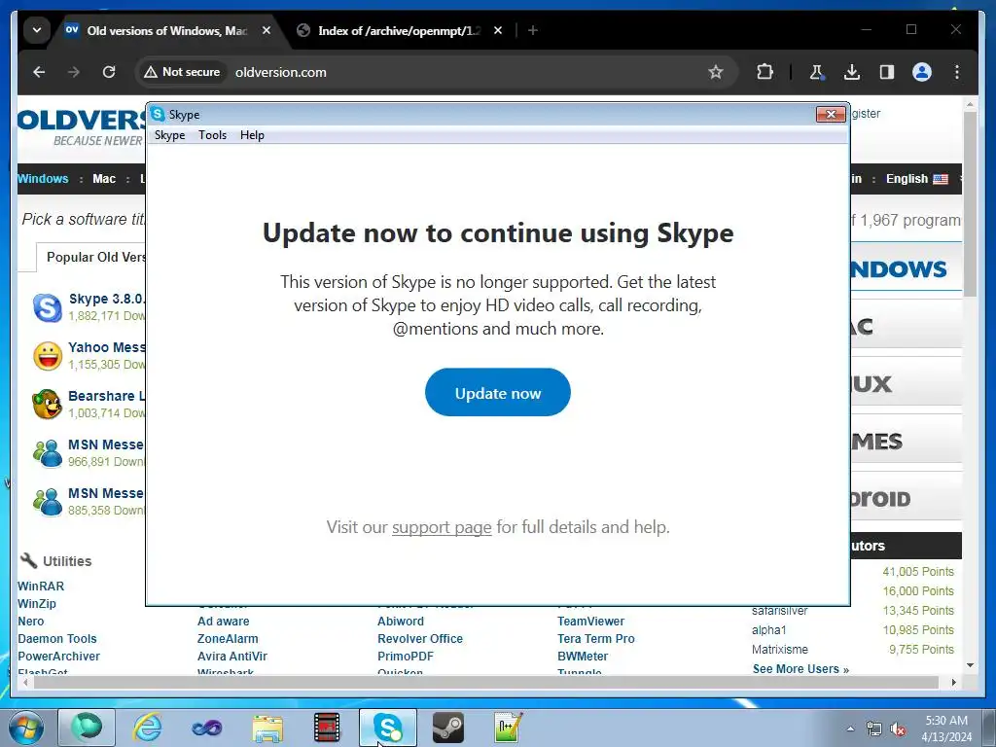Toggle the Chrome side panel icon
Screen dimensions: 996x747
tap(887, 72)
